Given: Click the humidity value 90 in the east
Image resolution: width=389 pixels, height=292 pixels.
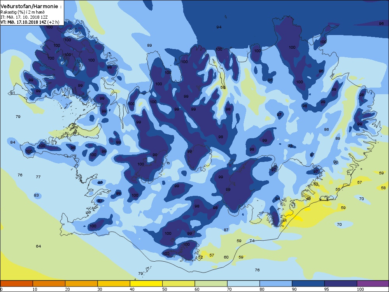Looking at the screenshot, I should [336, 162].
